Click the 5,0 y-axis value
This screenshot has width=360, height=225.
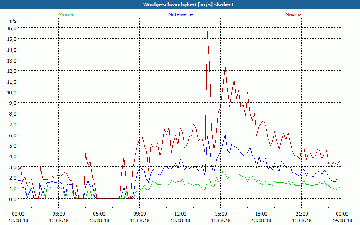13,146
